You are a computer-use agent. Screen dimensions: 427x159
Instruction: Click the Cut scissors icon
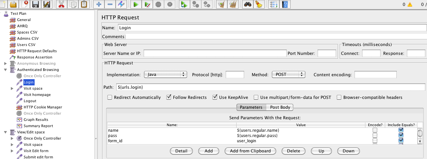[x=61, y=4]
